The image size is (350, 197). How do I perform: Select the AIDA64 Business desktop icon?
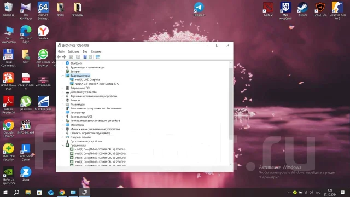43,11
